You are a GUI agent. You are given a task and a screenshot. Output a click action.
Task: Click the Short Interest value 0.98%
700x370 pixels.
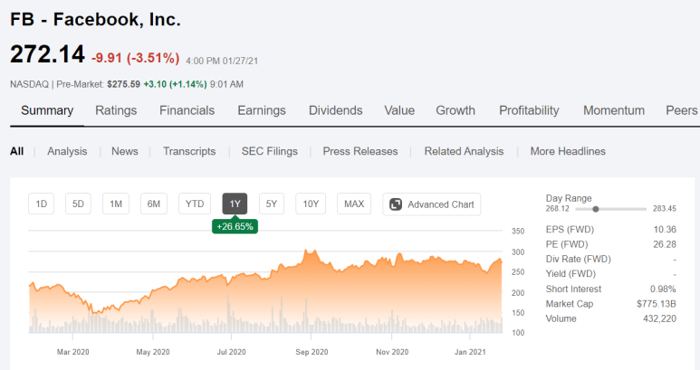coord(663,289)
